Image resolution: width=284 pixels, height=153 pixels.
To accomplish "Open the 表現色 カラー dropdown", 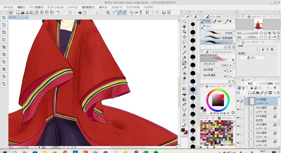I will [253, 58].
